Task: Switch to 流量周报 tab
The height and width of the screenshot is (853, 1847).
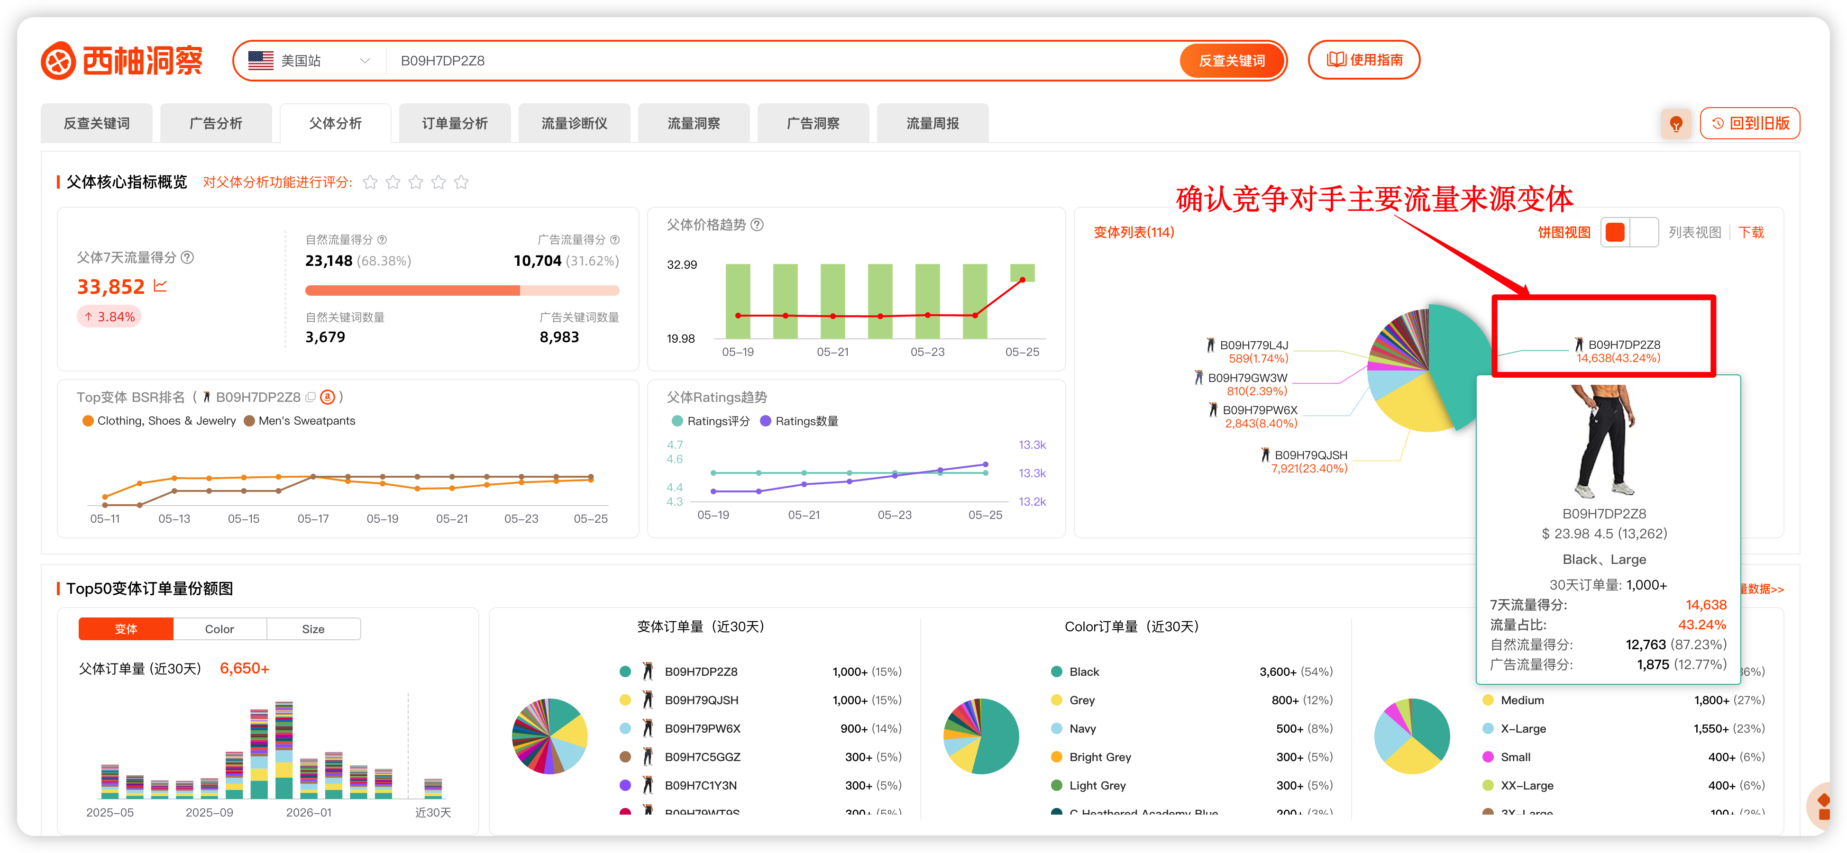Action: [932, 123]
